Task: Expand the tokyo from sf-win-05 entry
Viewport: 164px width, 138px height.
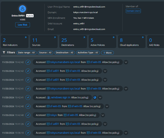Action: pos(103,115)
